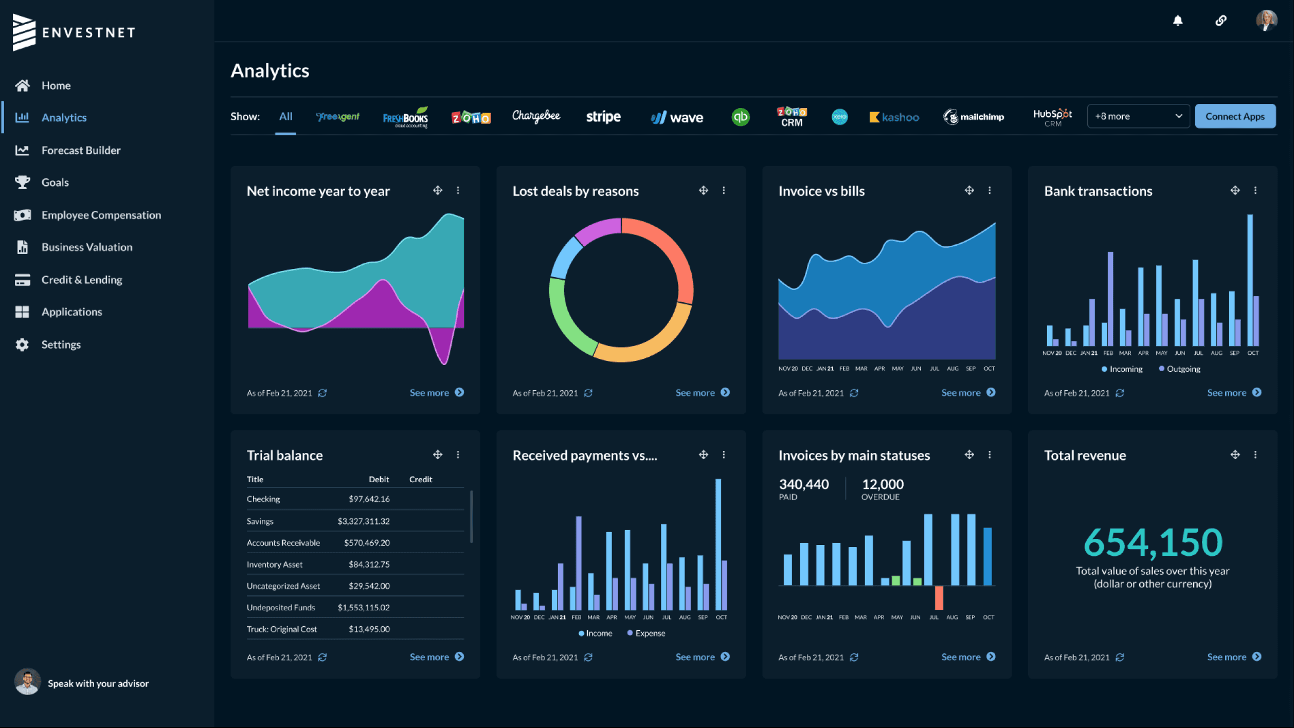Move handle on Bank transactions card
Screen dimensions: 1294x728
(x=1235, y=190)
